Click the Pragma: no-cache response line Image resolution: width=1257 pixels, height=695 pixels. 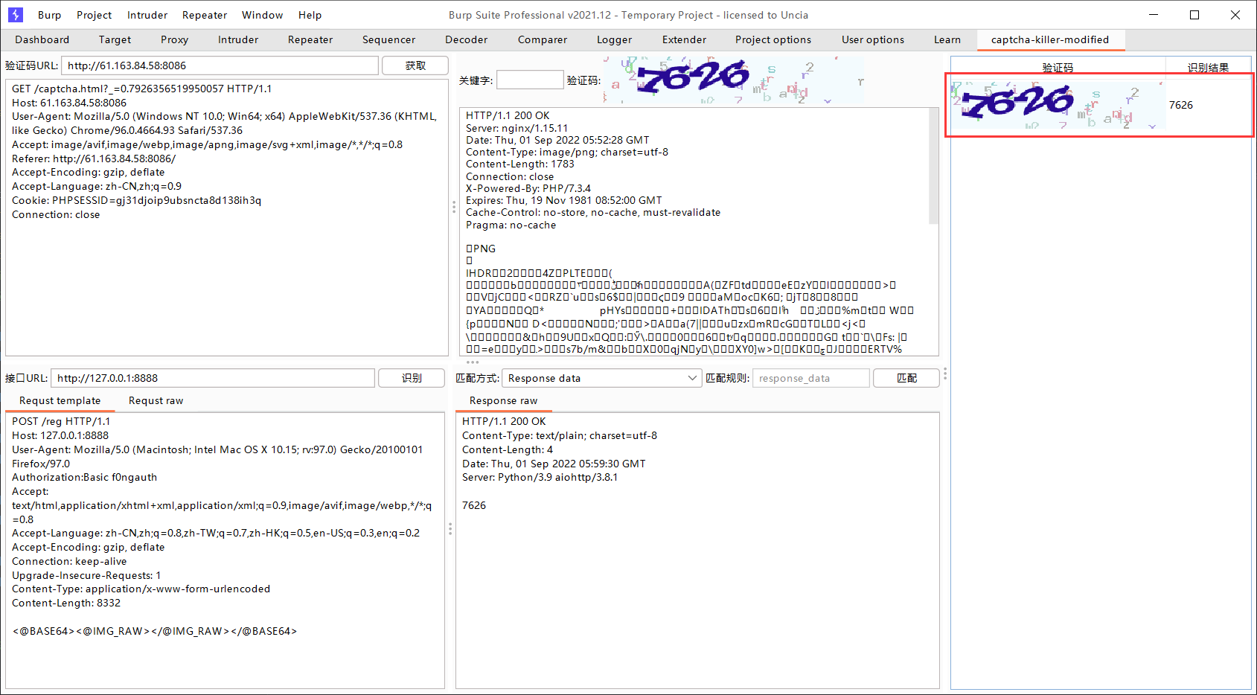click(511, 225)
